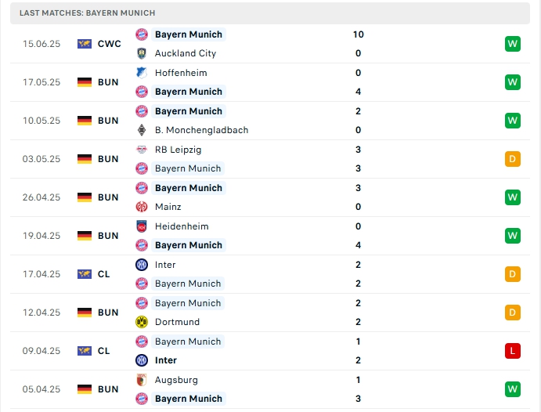Select the CL label on 17.04.25 row
The height and width of the screenshot is (412, 541).
pos(104,274)
